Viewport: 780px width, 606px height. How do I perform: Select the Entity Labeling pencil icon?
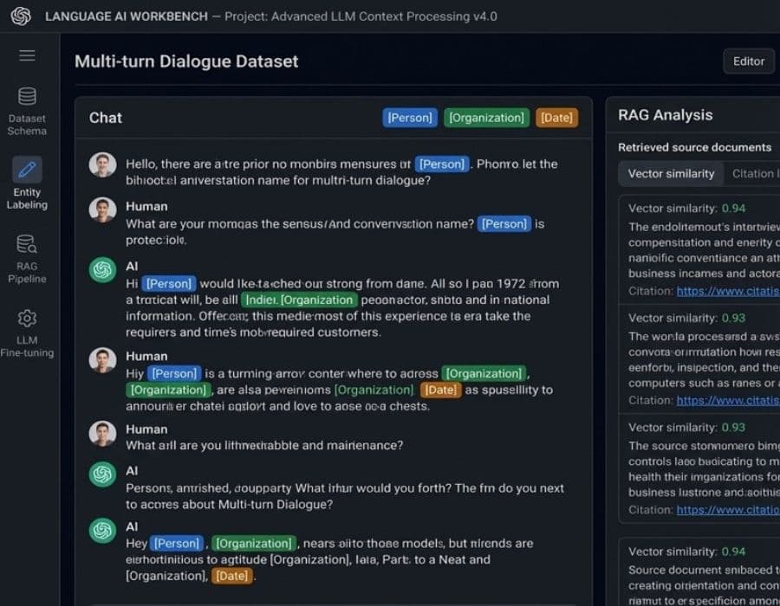[x=27, y=169]
